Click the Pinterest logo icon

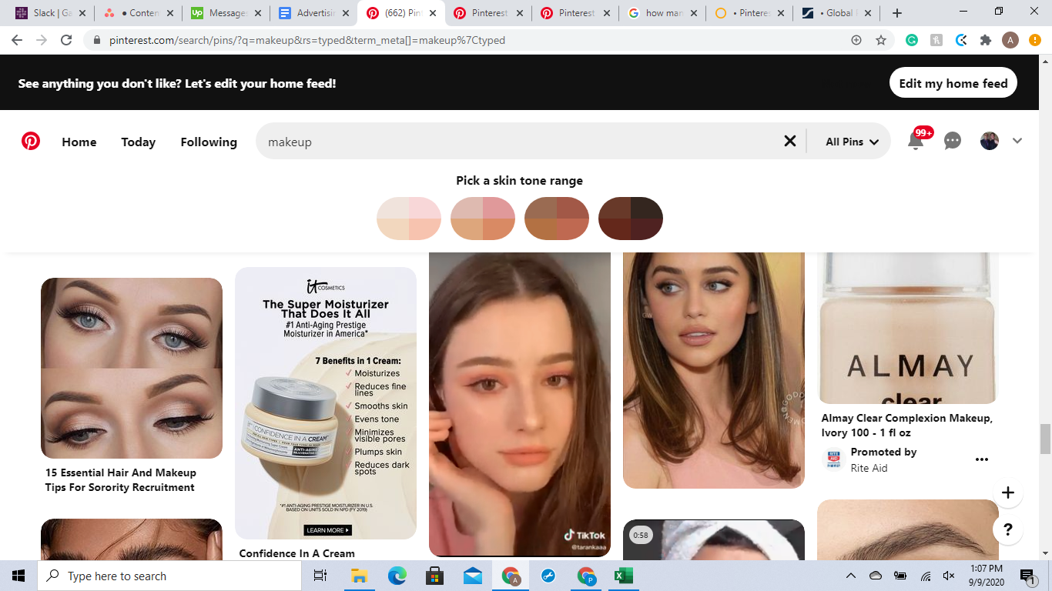click(x=31, y=141)
